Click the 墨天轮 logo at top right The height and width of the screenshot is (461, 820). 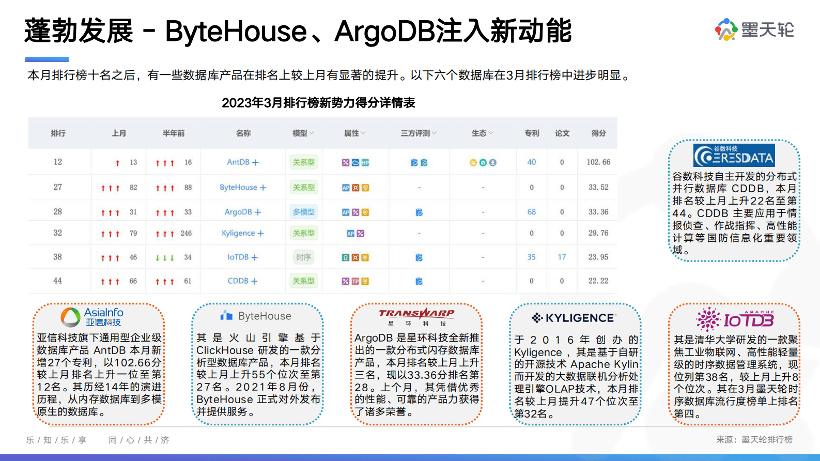(x=754, y=29)
